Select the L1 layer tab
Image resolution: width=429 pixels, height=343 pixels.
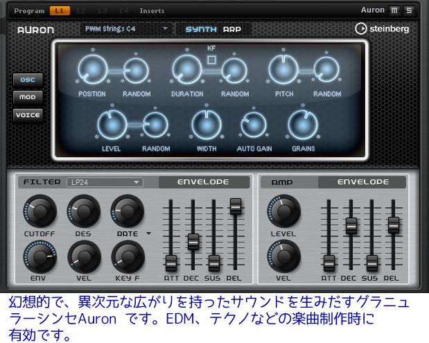tap(60, 10)
